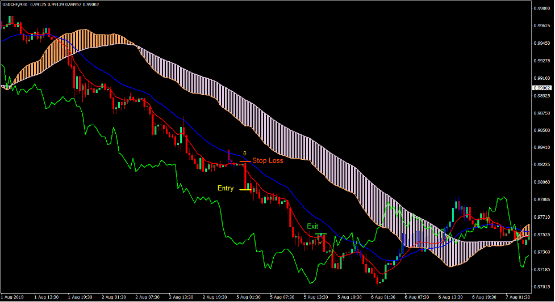This screenshot has width=555, height=302.
Task: Click the 0.99800 price axis label
Action: pyautogui.click(x=541, y=8)
